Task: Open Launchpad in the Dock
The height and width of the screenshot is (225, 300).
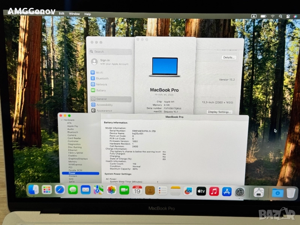Action: point(46,190)
